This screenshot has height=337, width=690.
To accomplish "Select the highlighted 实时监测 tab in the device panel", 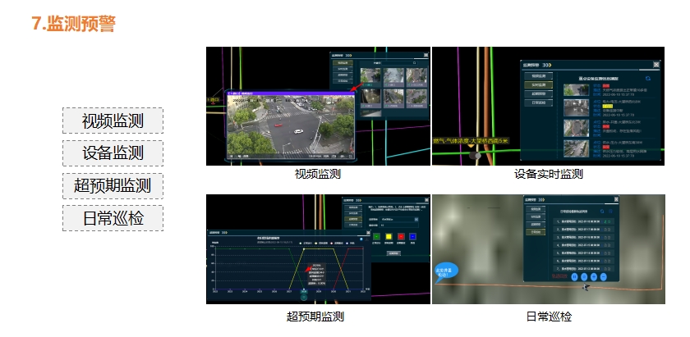I will point(539,84).
